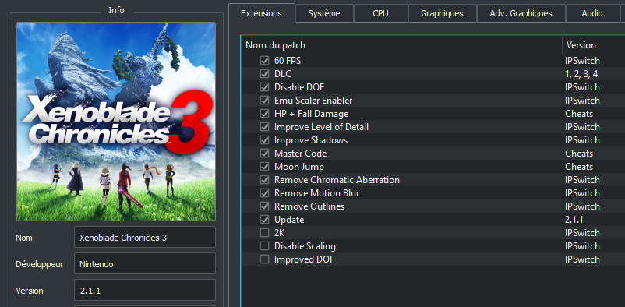Toggle Remove Motion Blur checkbox
This screenshot has width=625, height=307.
coord(264,193)
